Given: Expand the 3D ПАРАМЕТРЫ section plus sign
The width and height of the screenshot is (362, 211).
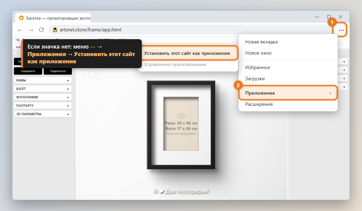Looking at the screenshot, I should click(68, 114).
